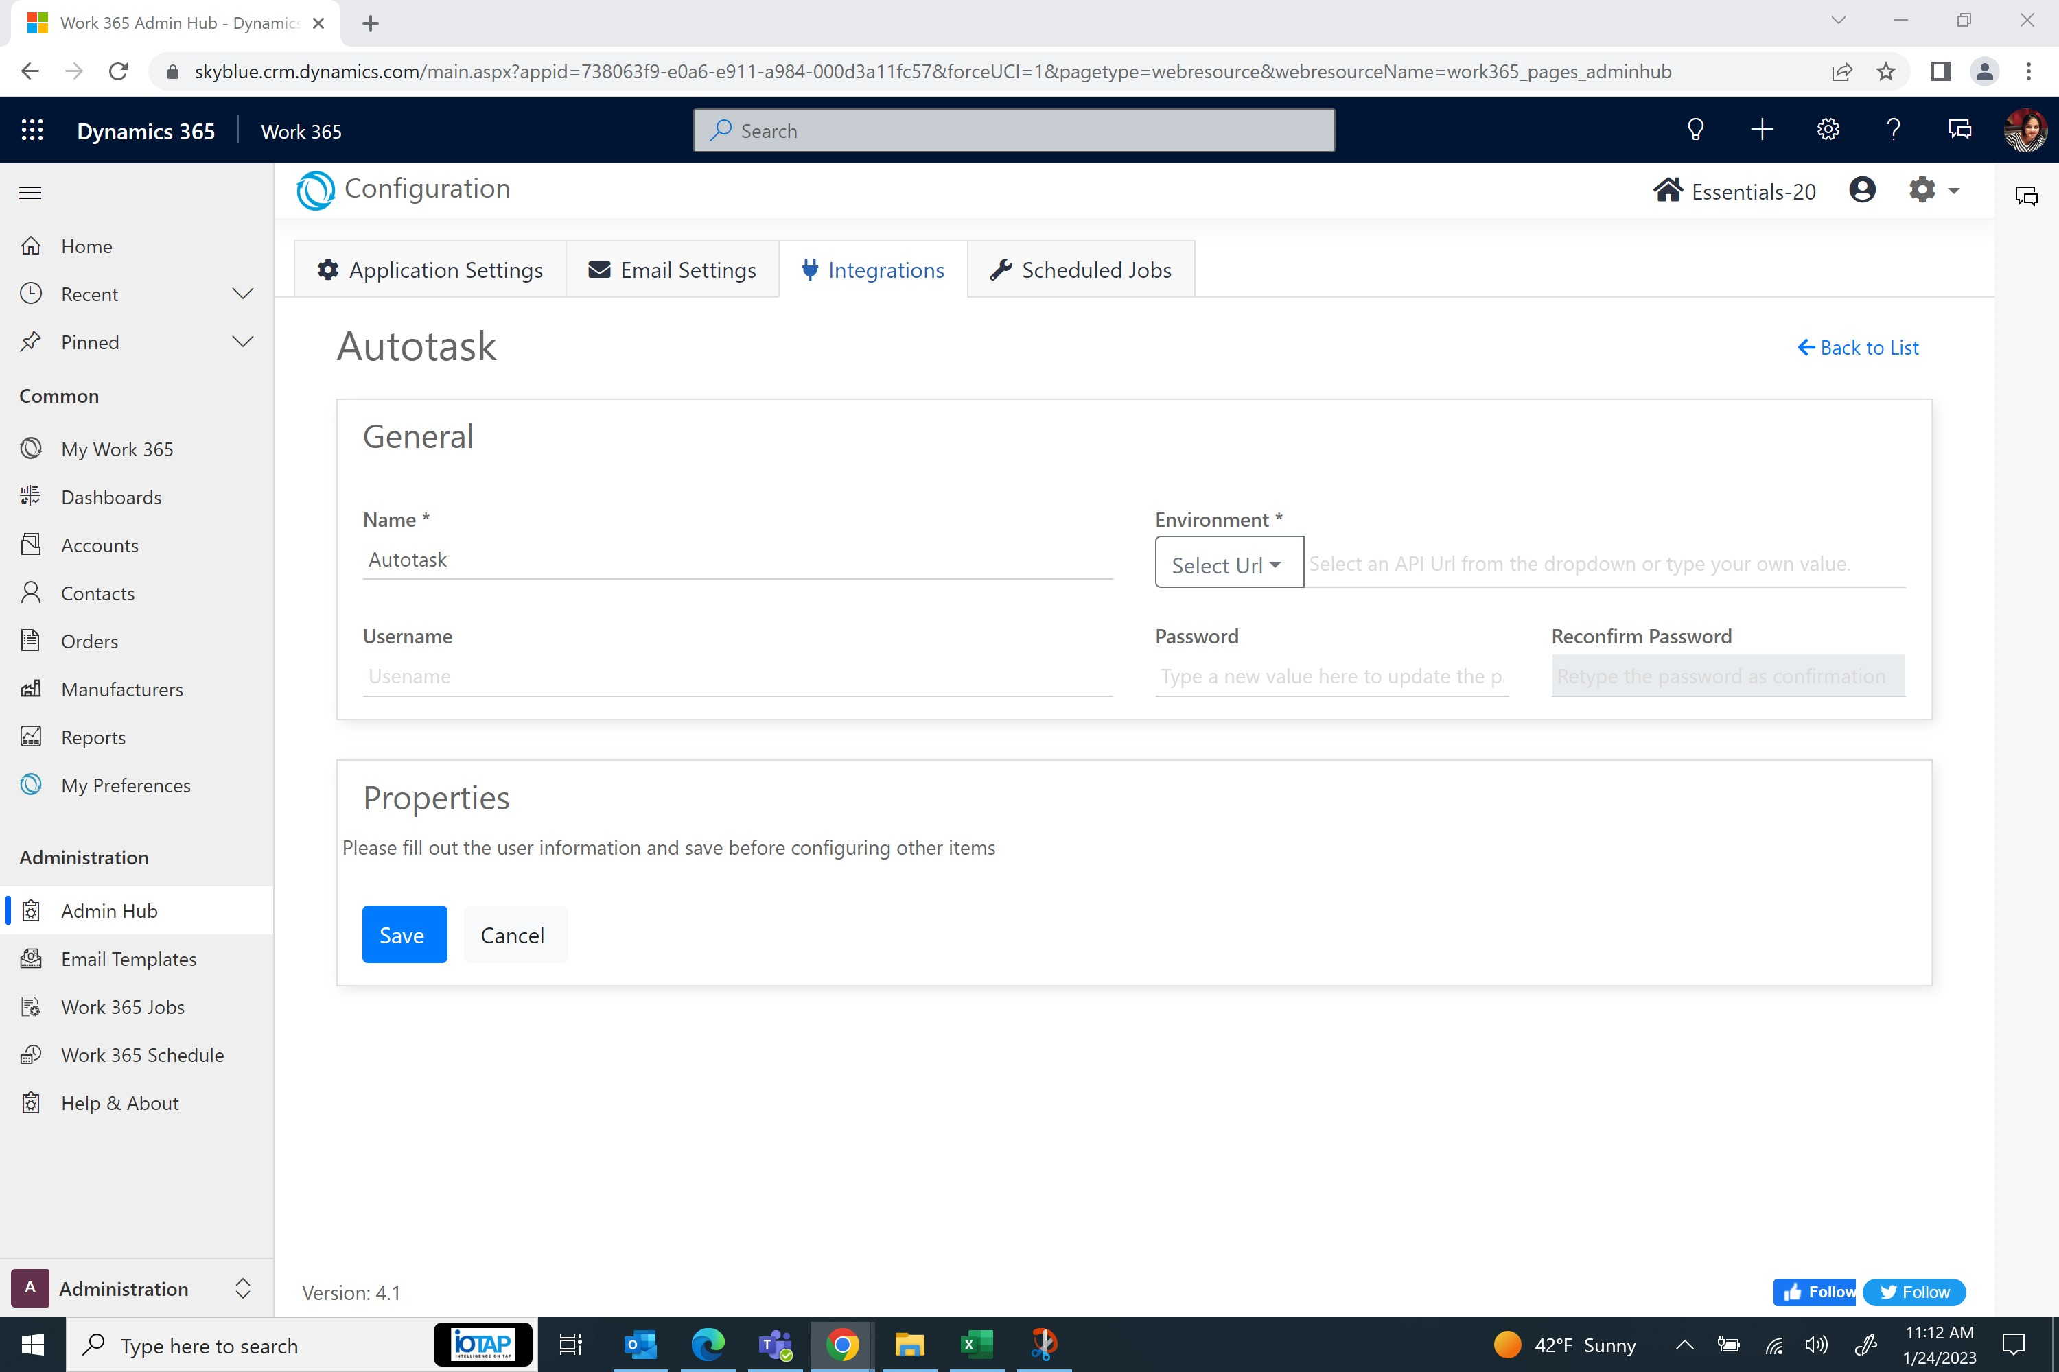Open the Select Url dropdown

[1229, 565]
